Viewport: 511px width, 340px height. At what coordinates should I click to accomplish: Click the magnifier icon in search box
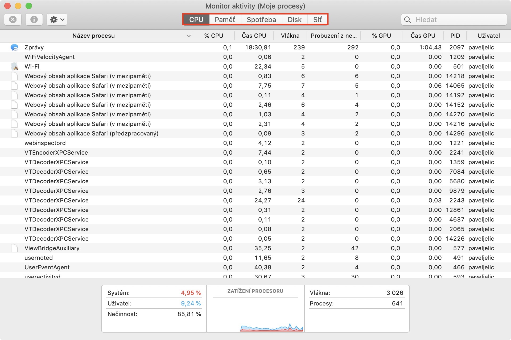(x=407, y=20)
